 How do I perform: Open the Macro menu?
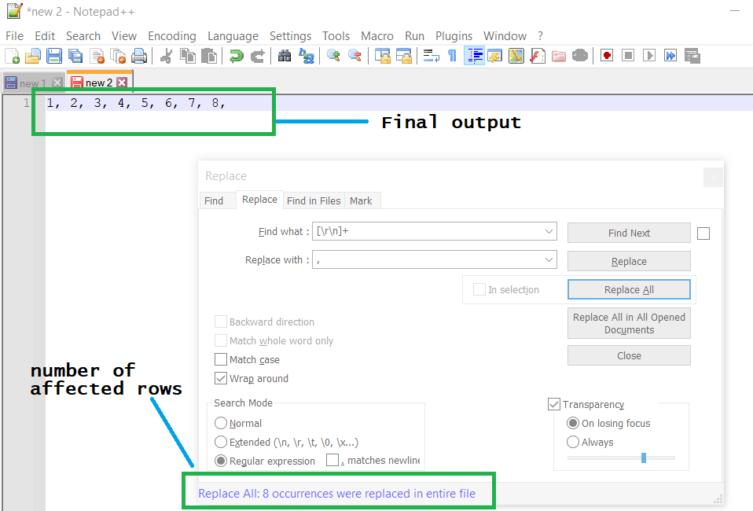click(377, 35)
